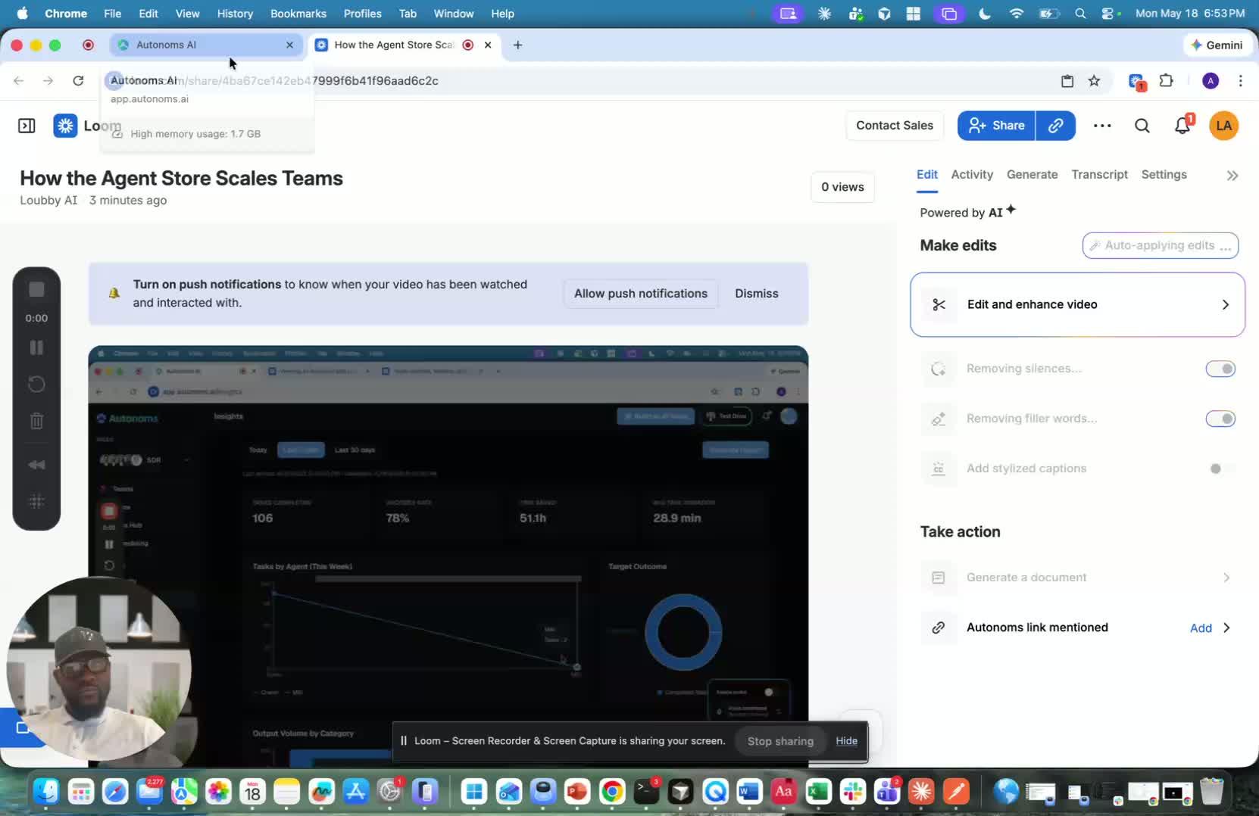Expand the Autonoms link mentioned chevron
This screenshot has width=1259, height=816.
[1227, 628]
